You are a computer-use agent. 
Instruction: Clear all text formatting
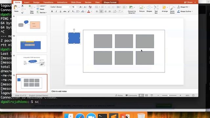point(90,7)
